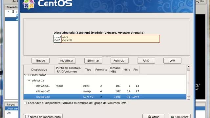Select the /dev/sda2 swap row

[105, 91]
